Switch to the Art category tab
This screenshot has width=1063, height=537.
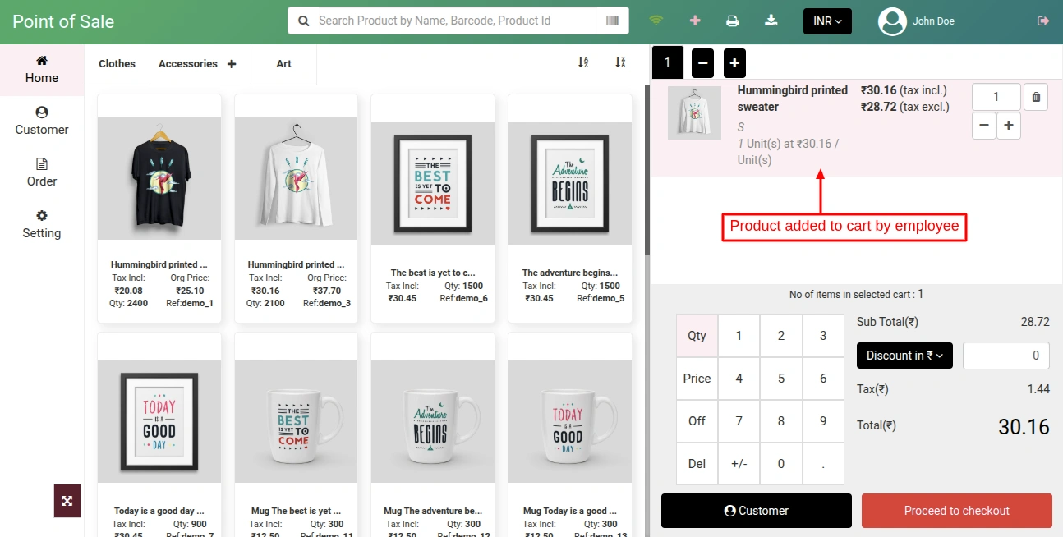(283, 63)
